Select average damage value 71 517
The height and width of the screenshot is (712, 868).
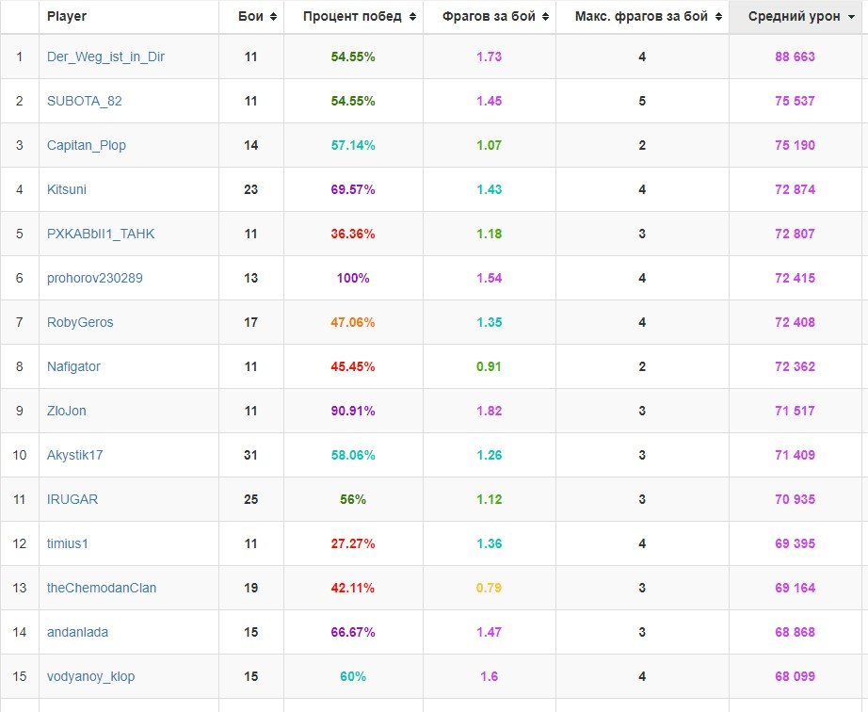[795, 412]
